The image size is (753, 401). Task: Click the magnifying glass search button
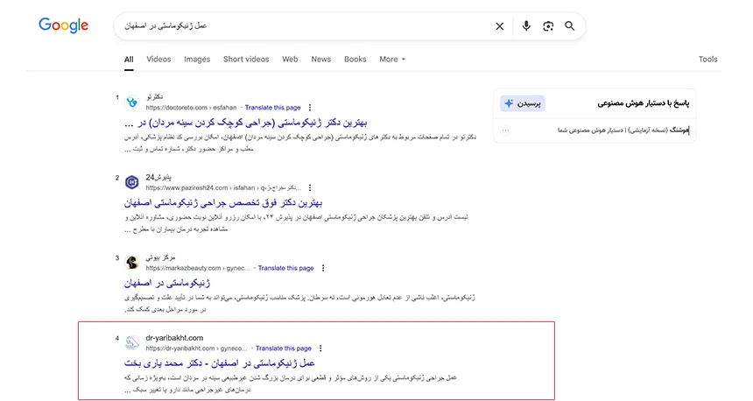pyautogui.click(x=570, y=26)
